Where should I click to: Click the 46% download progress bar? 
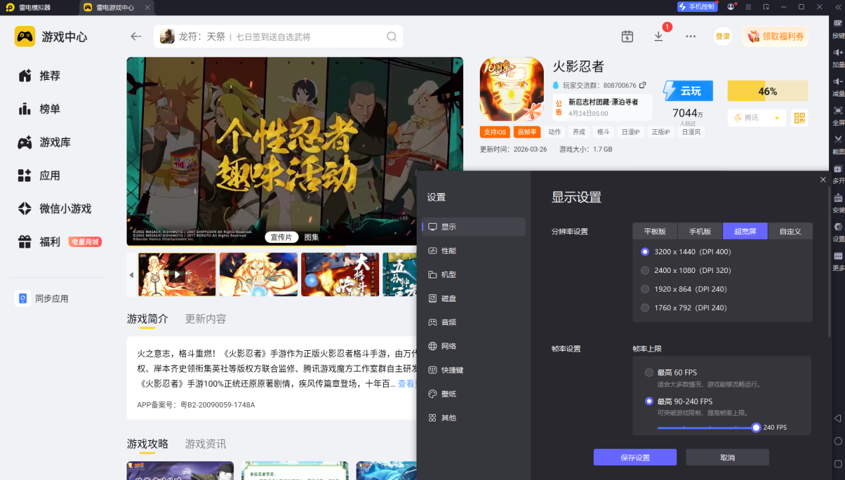(768, 91)
